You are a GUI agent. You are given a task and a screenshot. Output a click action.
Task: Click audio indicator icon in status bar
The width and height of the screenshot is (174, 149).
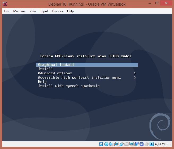[111, 144]
